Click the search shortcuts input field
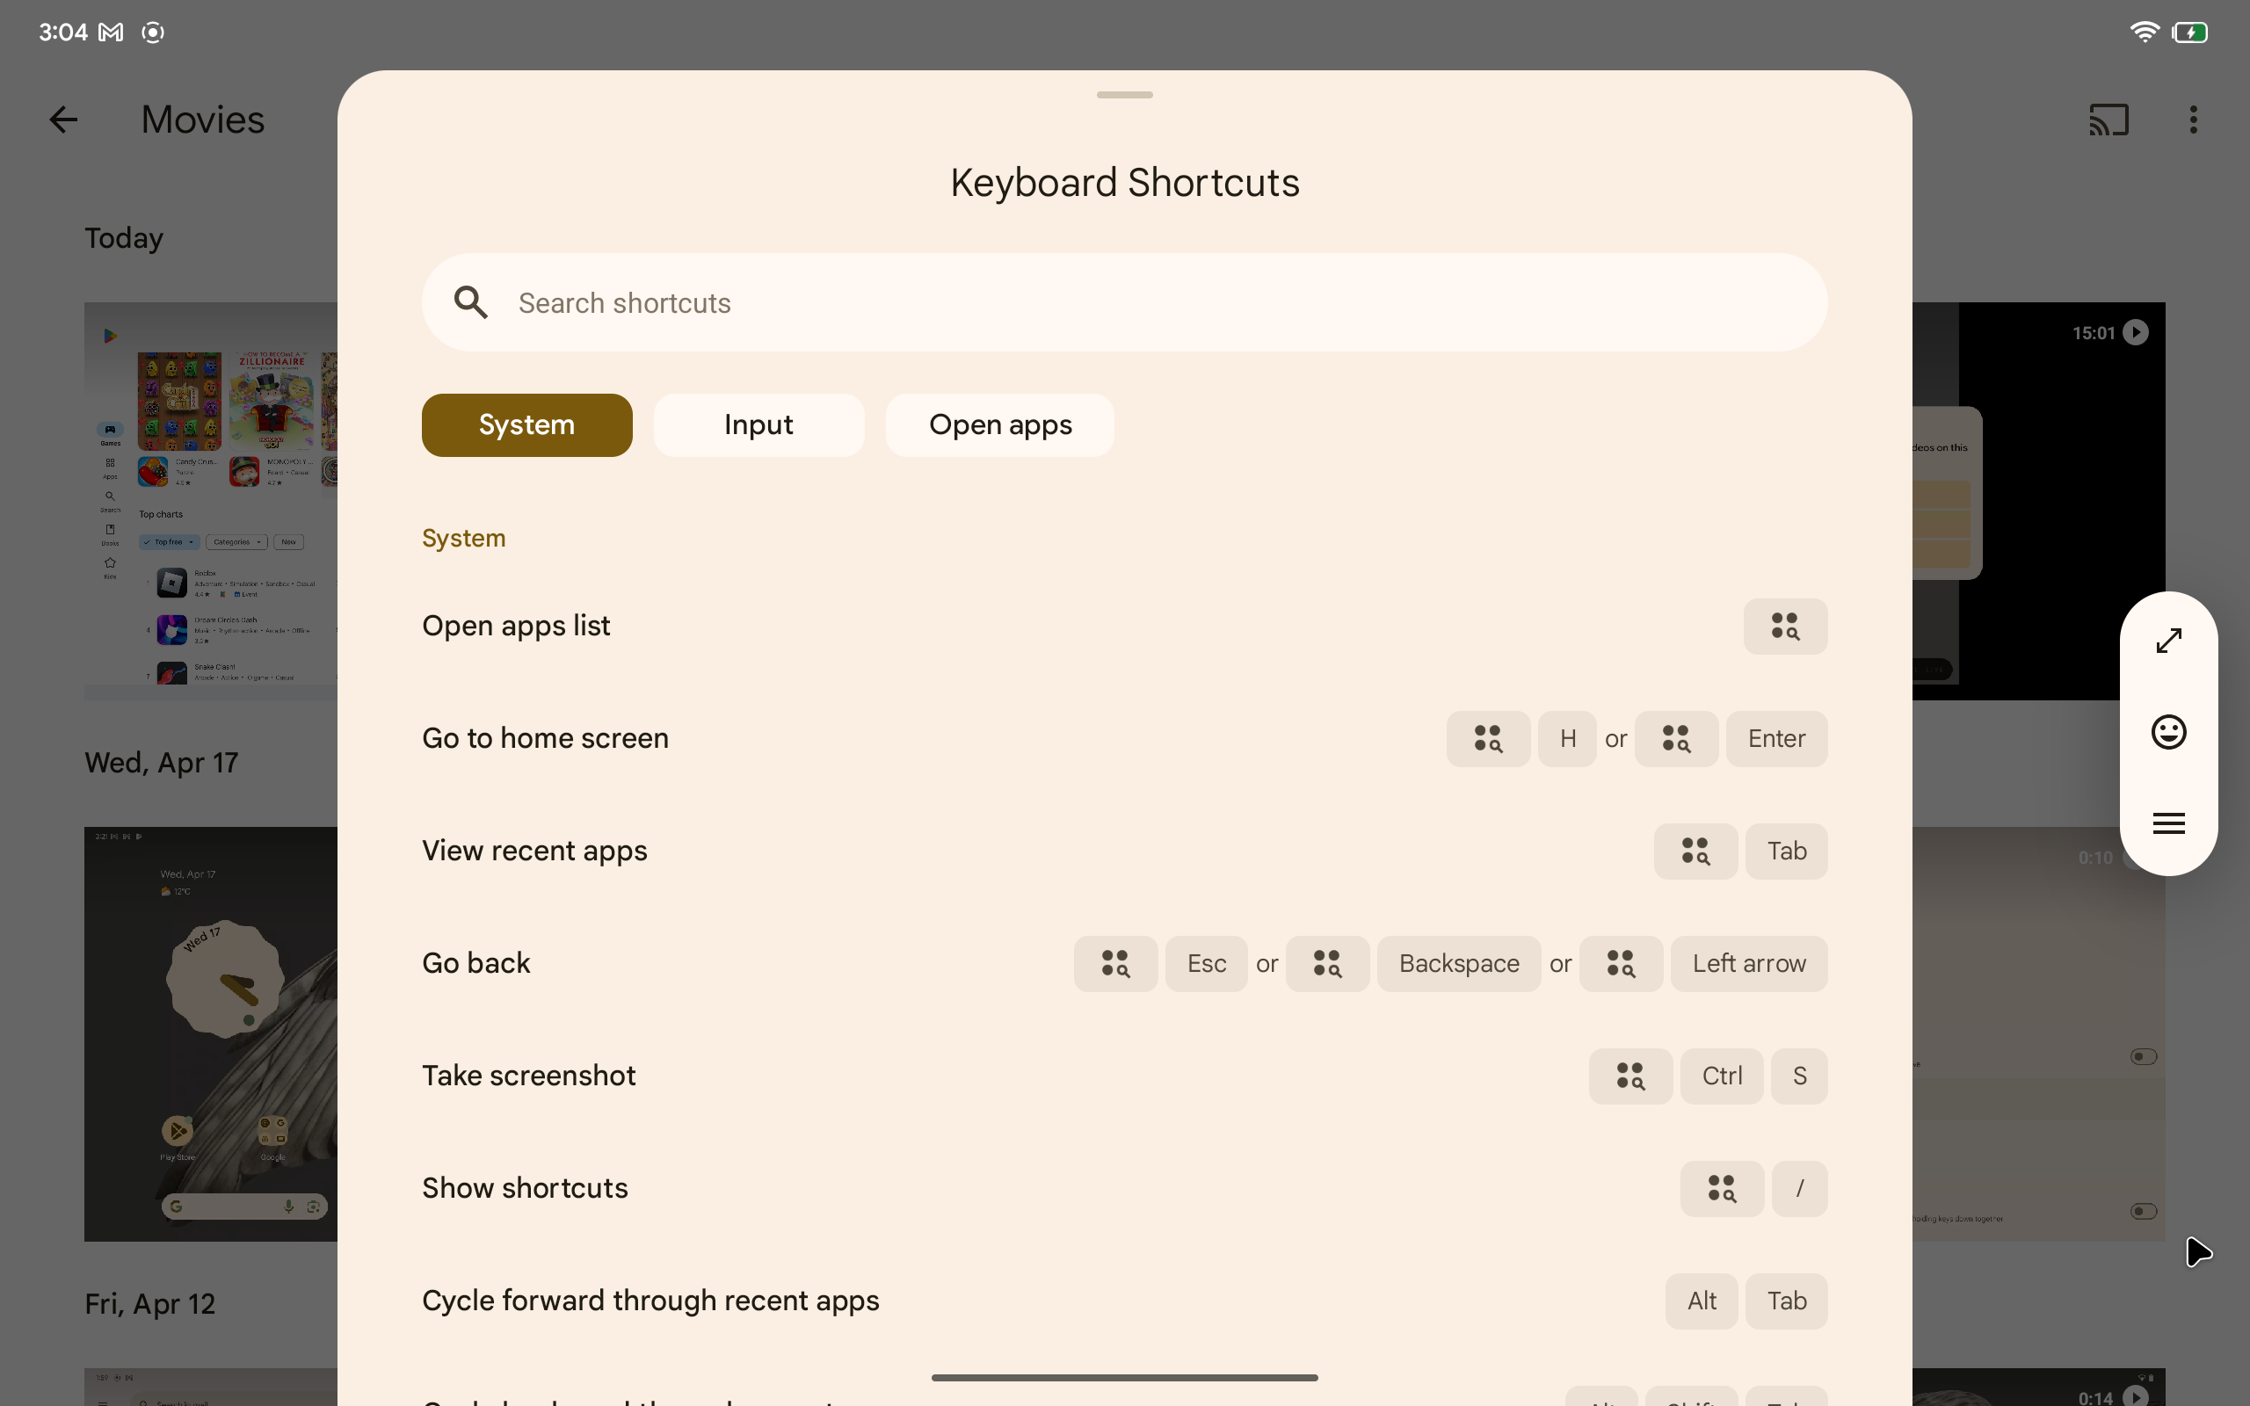Screen dimensions: 2250x1406 point(1124,301)
